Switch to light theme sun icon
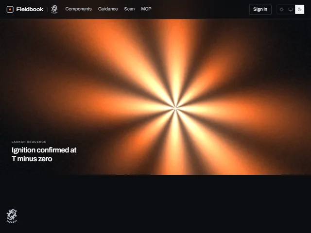Viewport: 311px width, 233px height. pos(281,9)
